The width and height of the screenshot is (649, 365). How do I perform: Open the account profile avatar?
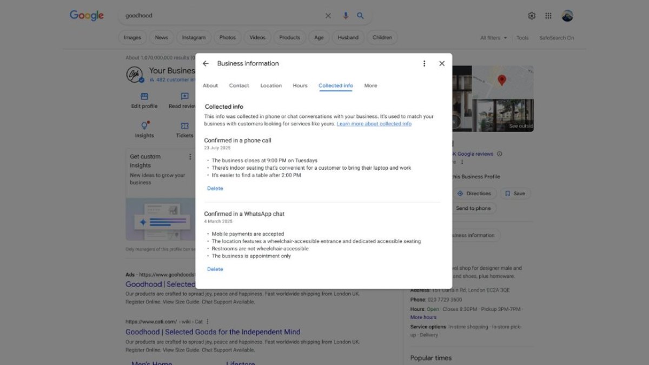[567, 16]
